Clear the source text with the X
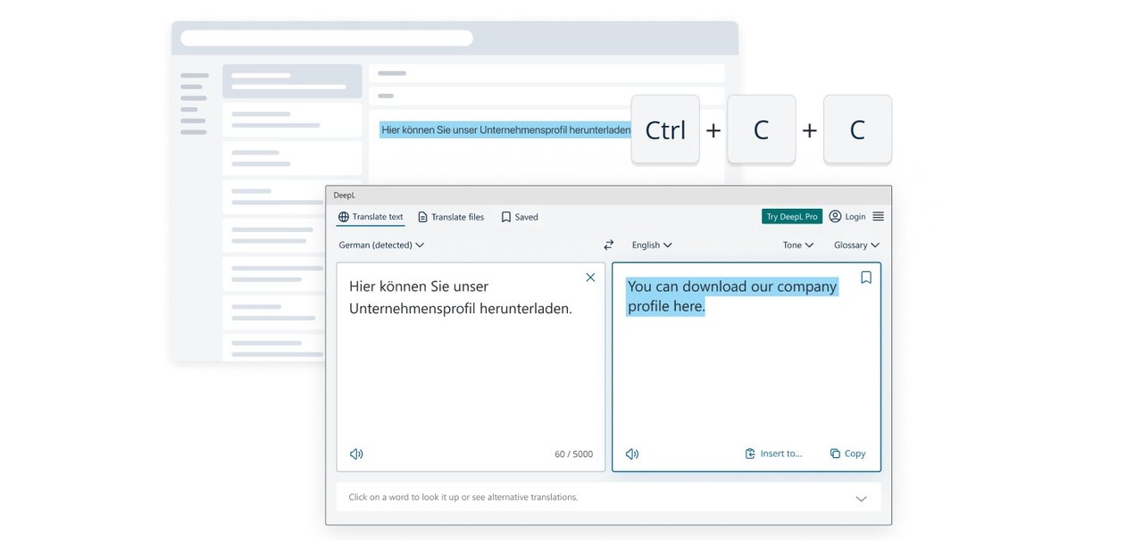The height and width of the screenshot is (540, 1143). [590, 278]
